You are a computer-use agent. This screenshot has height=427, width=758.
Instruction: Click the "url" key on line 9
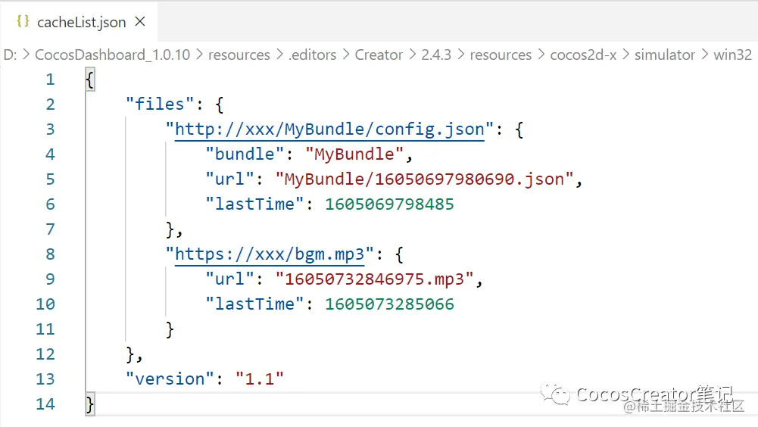pos(229,279)
